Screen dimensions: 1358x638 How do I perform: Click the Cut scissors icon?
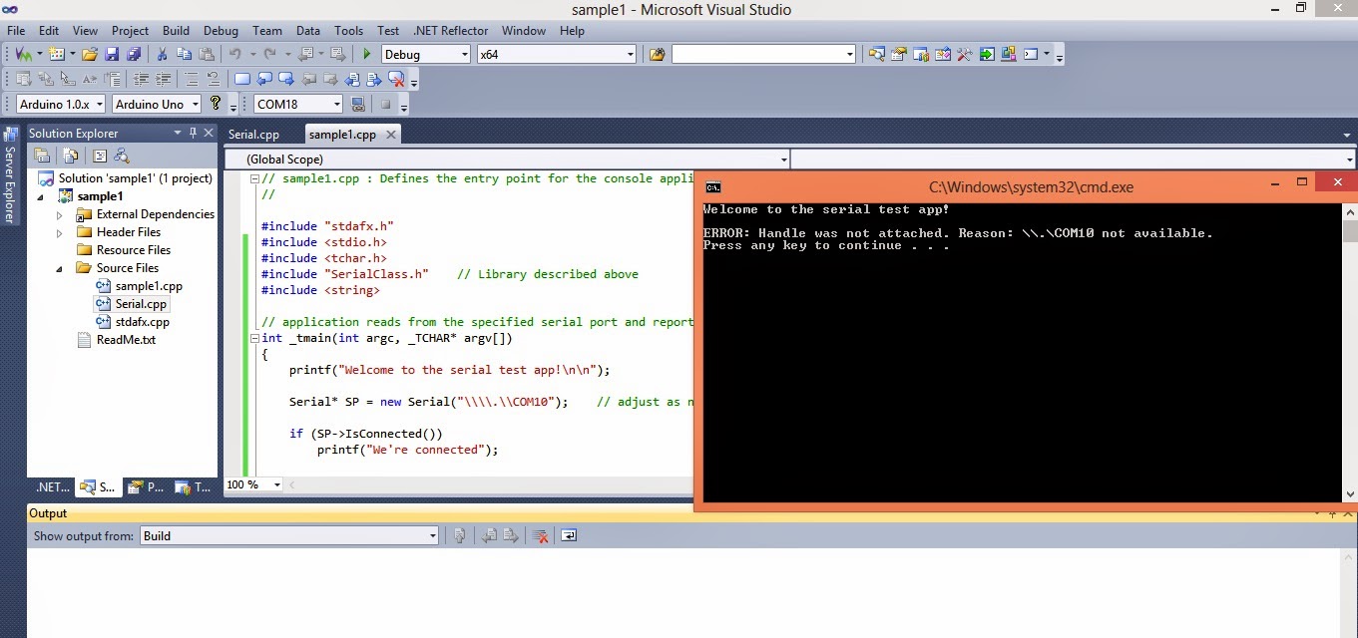click(162, 54)
